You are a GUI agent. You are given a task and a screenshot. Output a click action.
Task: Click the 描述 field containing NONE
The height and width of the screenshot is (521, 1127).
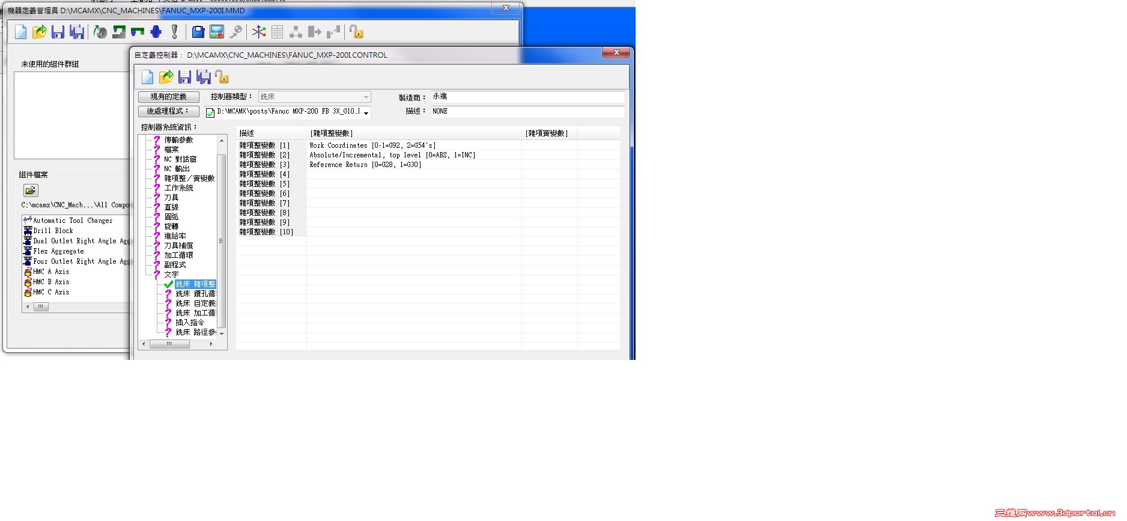coord(527,112)
